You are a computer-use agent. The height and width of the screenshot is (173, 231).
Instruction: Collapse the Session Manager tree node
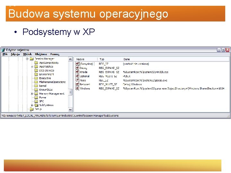[x=27, y=59]
